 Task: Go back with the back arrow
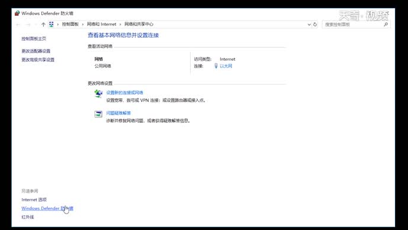pos(18,24)
